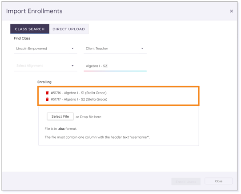
Task: Click the Select File button
Action: tap(60, 116)
